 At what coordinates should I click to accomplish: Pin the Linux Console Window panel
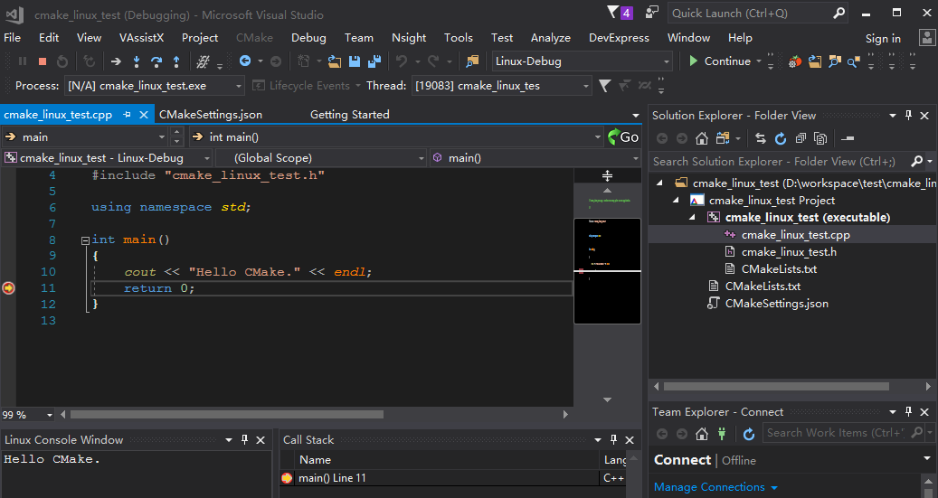point(244,440)
